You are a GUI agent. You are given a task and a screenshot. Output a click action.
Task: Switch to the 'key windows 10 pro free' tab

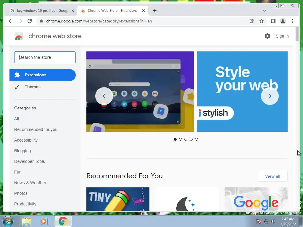42,11
